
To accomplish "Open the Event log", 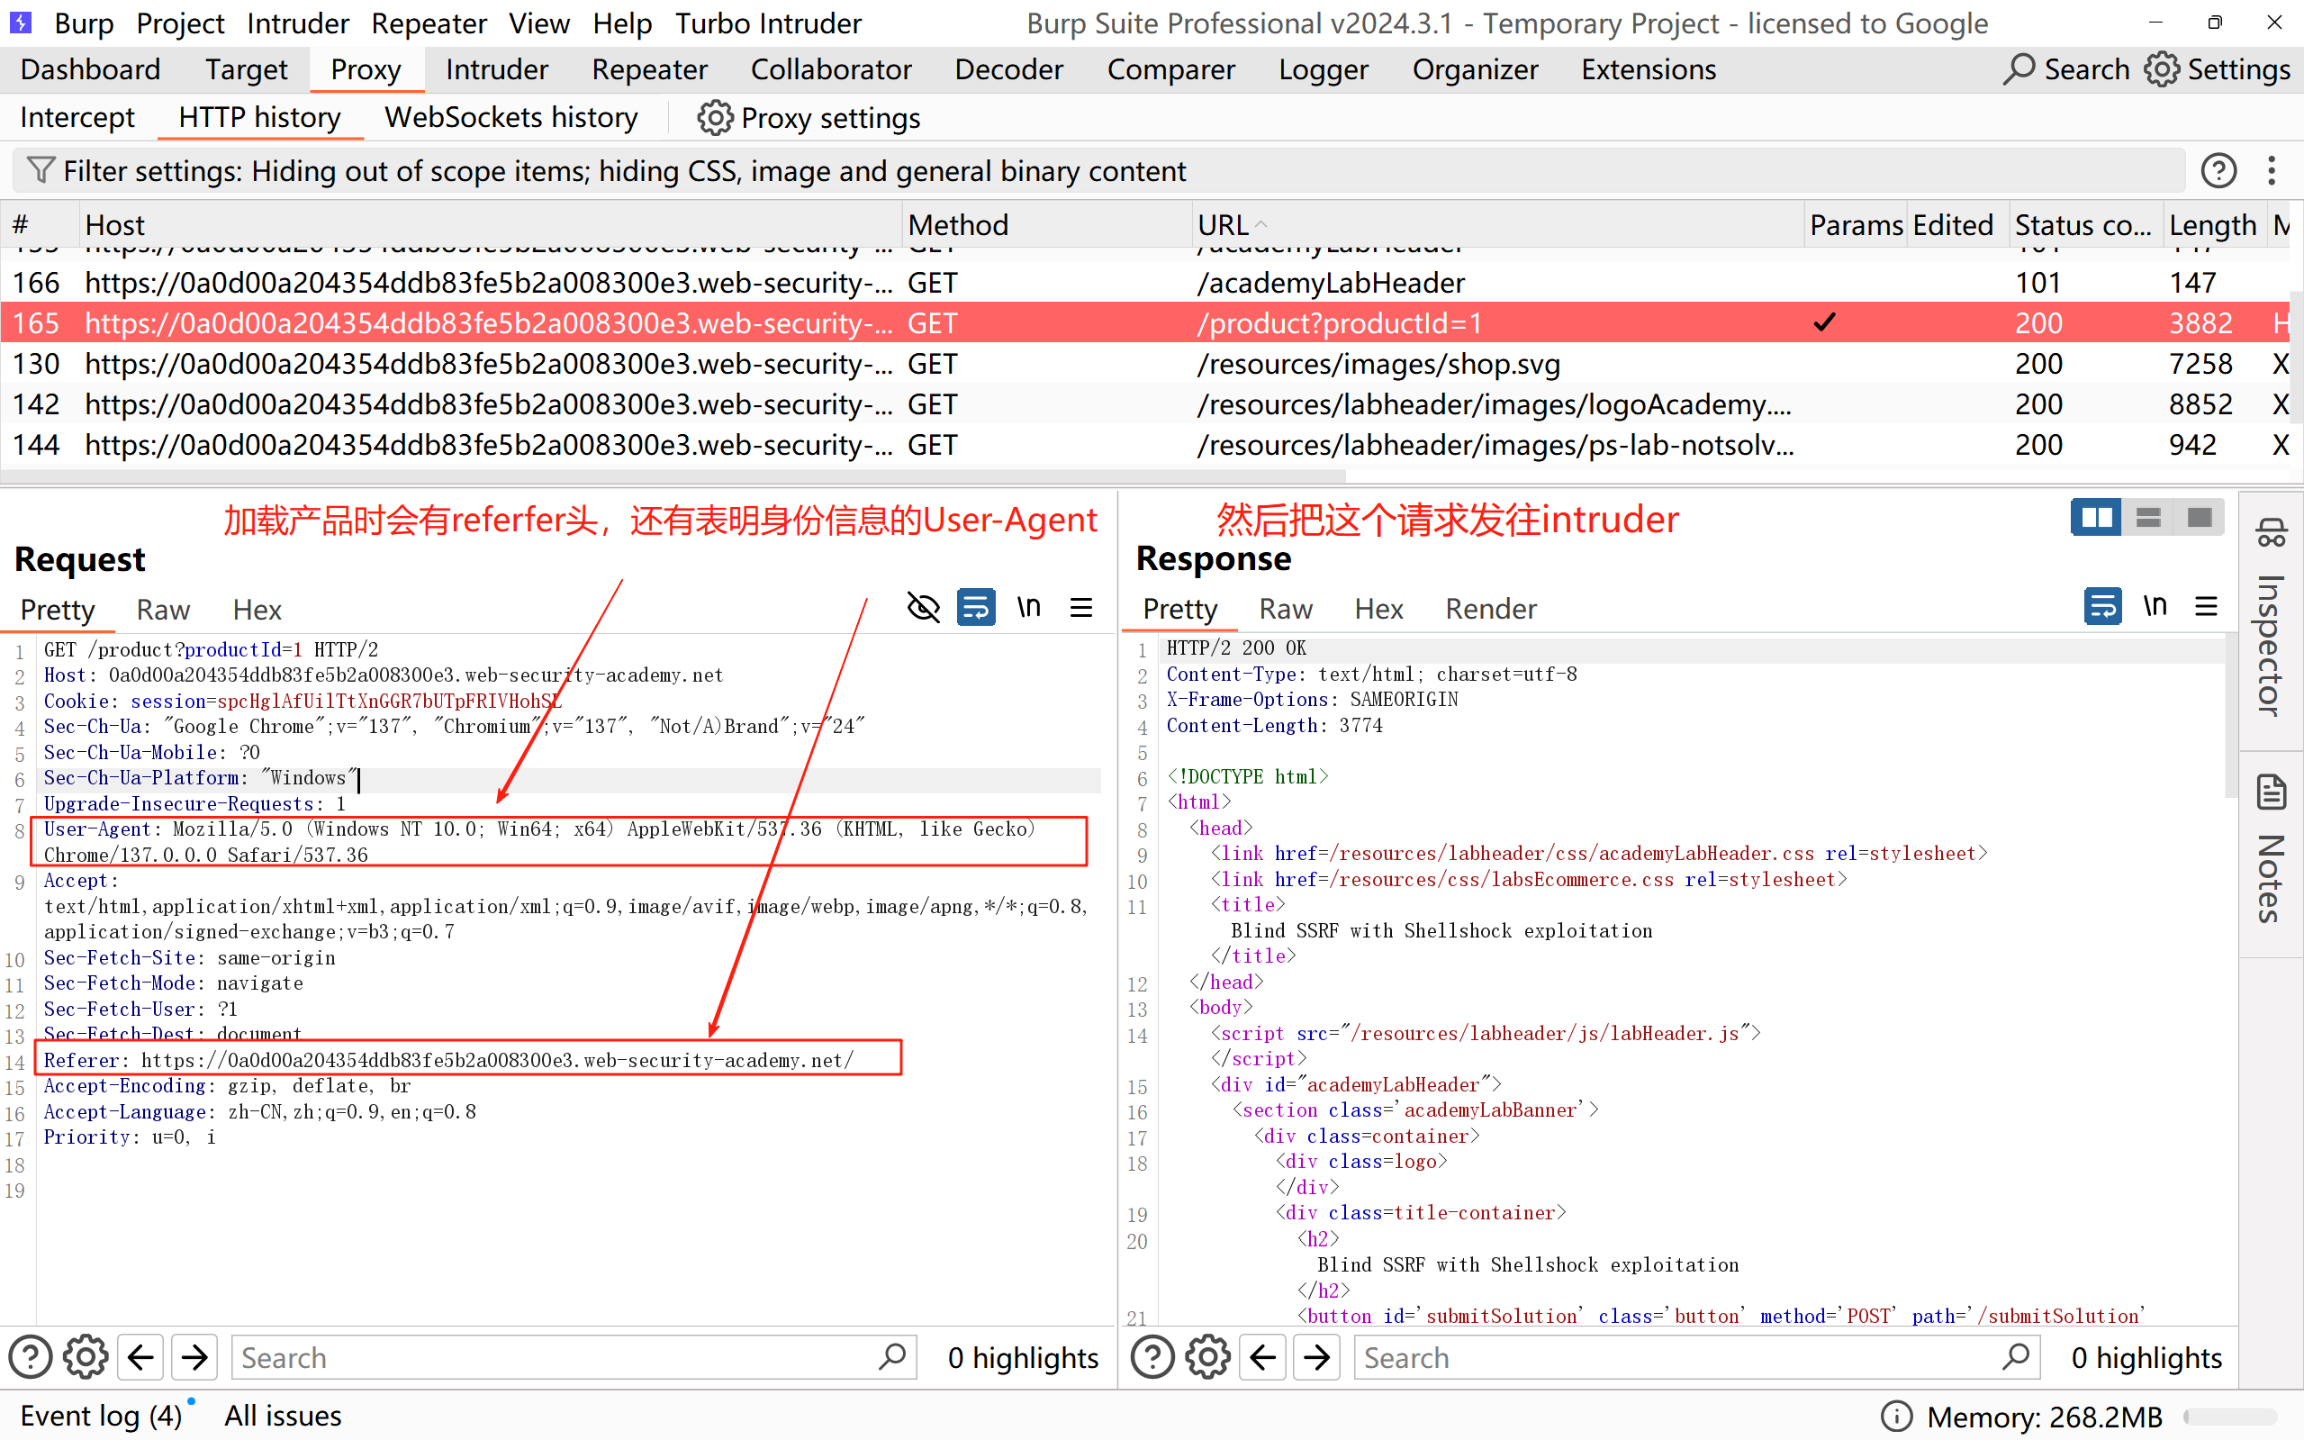I will click(x=100, y=1416).
